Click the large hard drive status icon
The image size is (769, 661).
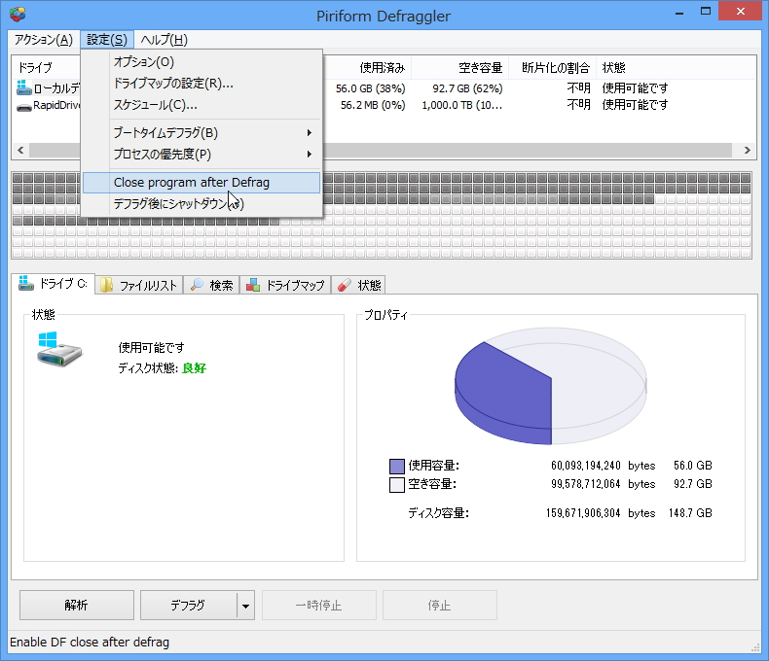coord(59,349)
